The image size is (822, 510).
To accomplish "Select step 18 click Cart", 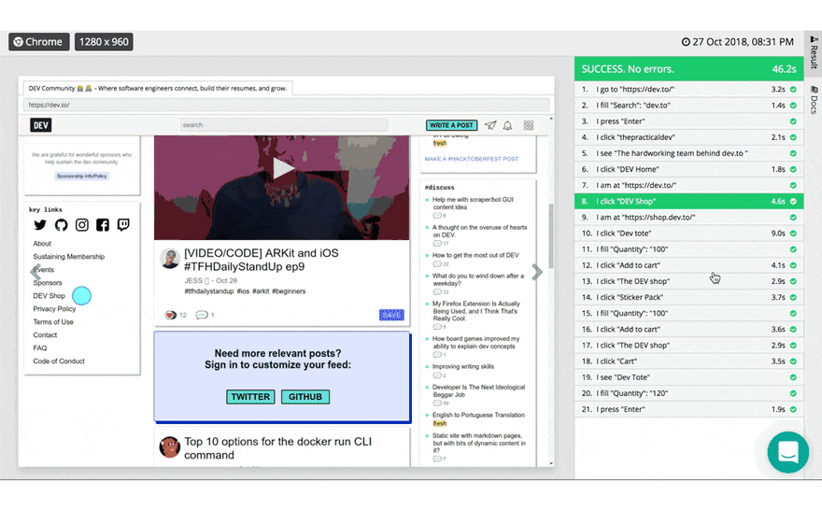I will (688, 361).
